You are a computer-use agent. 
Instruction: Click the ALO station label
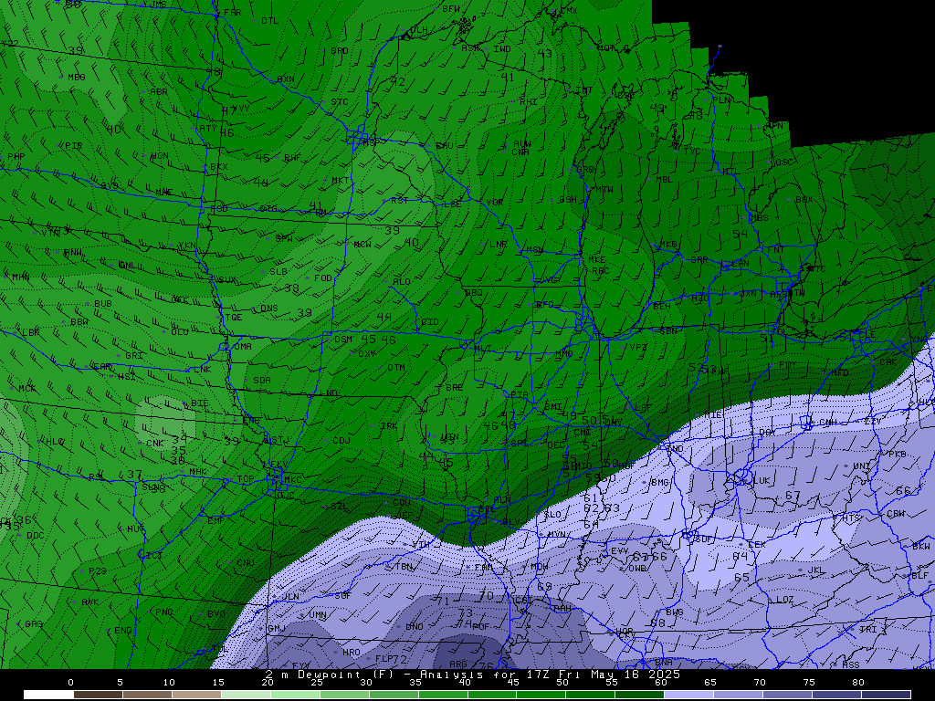pyautogui.click(x=402, y=281)
